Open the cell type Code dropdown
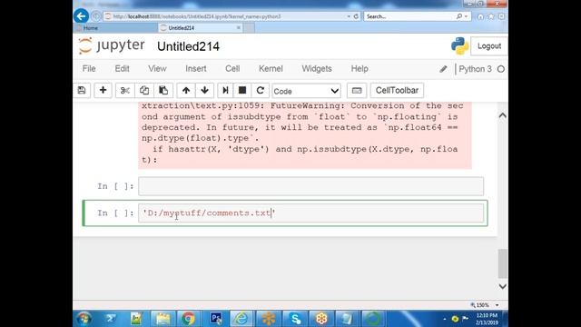The height and width of the screenshot is (327, 581). [306, 91]
